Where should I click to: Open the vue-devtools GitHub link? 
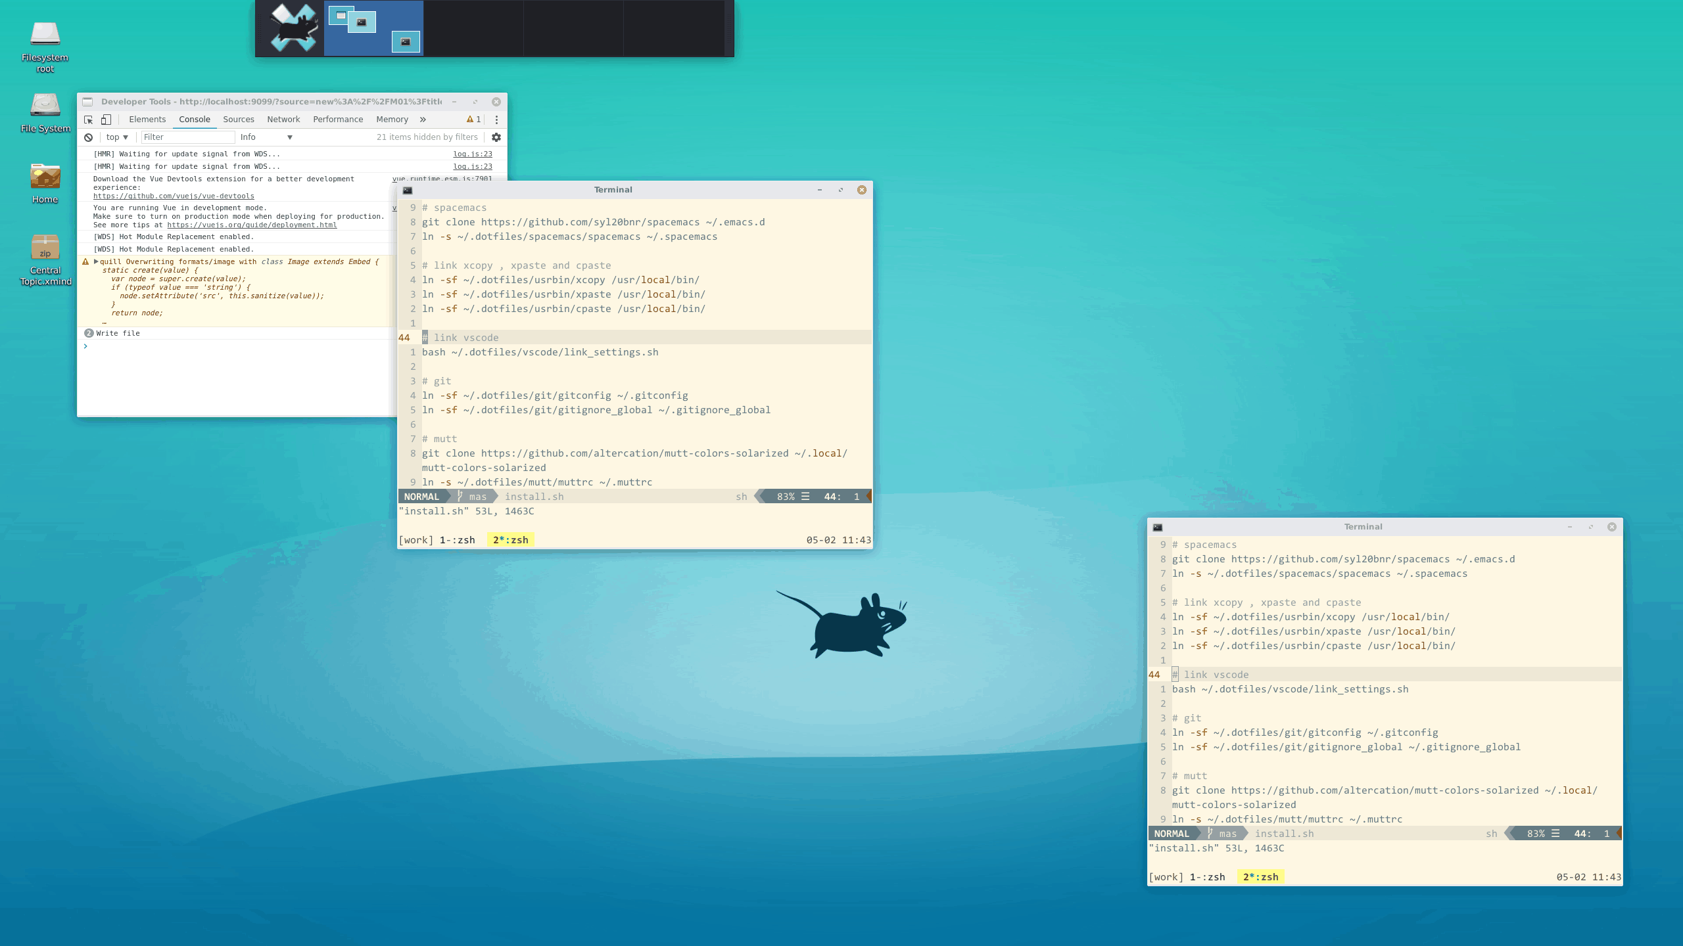click(x=174, y=196)
